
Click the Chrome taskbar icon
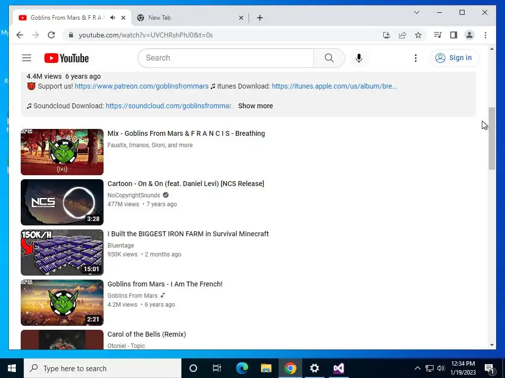[290, 368]
